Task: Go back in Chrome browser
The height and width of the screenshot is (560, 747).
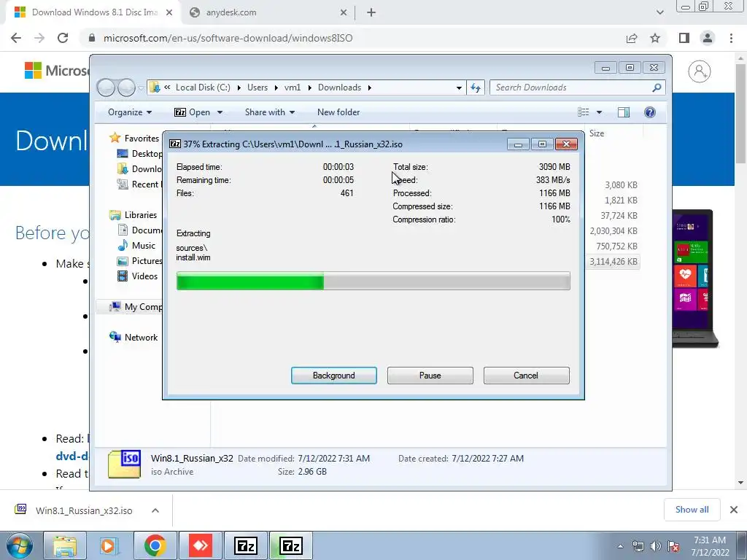Action: tap(16, 38)
